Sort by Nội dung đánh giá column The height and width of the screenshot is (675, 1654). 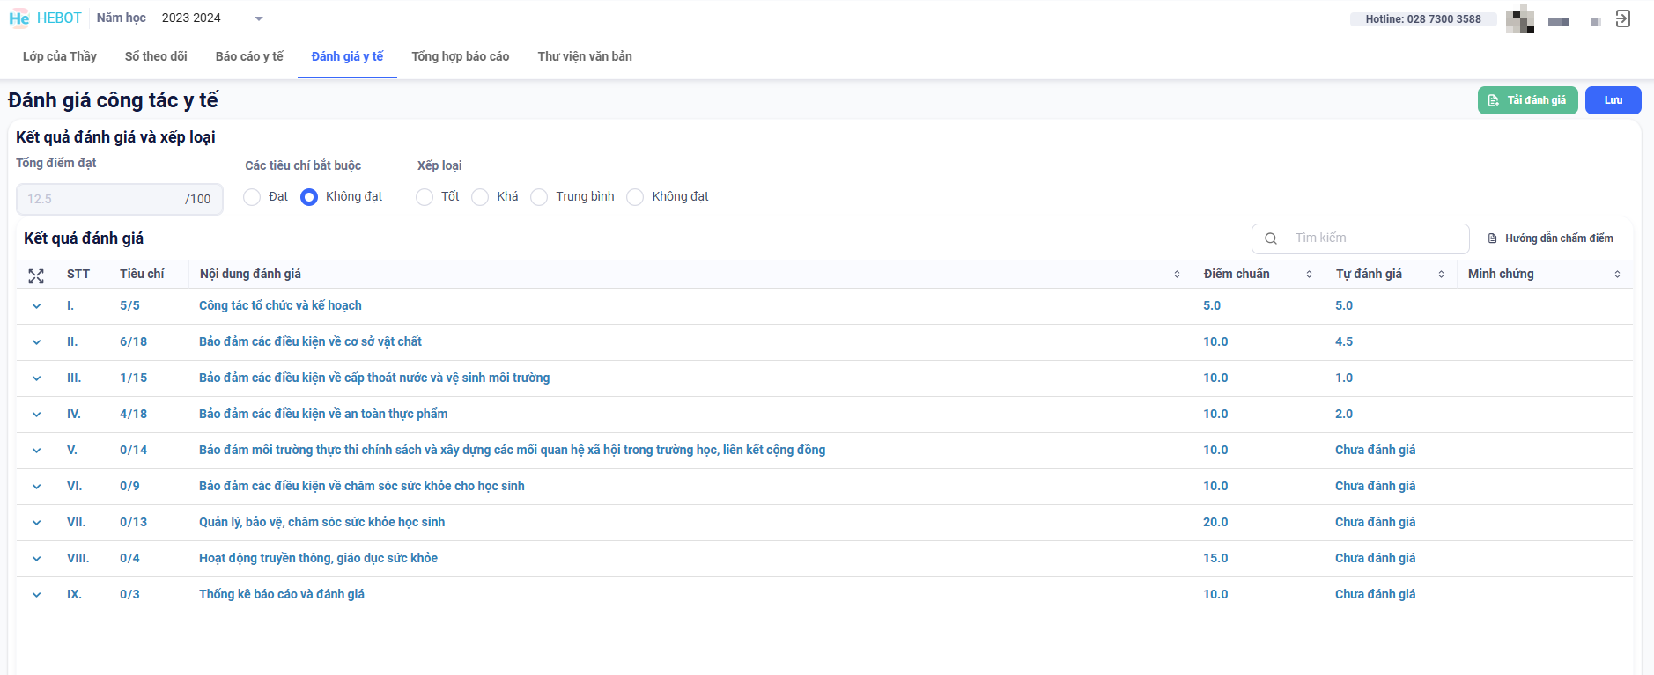[1177, 275]
